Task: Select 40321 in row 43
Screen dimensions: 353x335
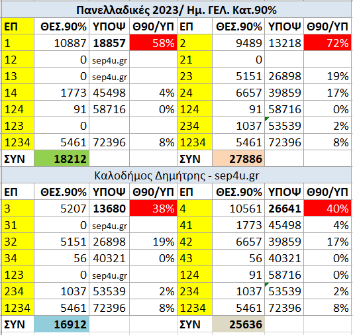Action: click(x=284, y=258)
